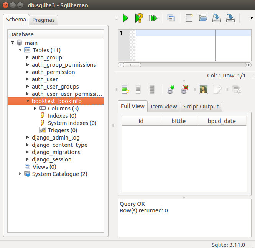Run as script double-play icon
The width and height of the screenshot is (255, 248).
click(x=153, y=18)
